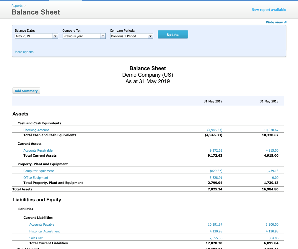Image resolution: width=298 pixels, height=249 pixels.
Task: Open the Checking Account link
Action: pyautogui.click(x=36, y=130)
